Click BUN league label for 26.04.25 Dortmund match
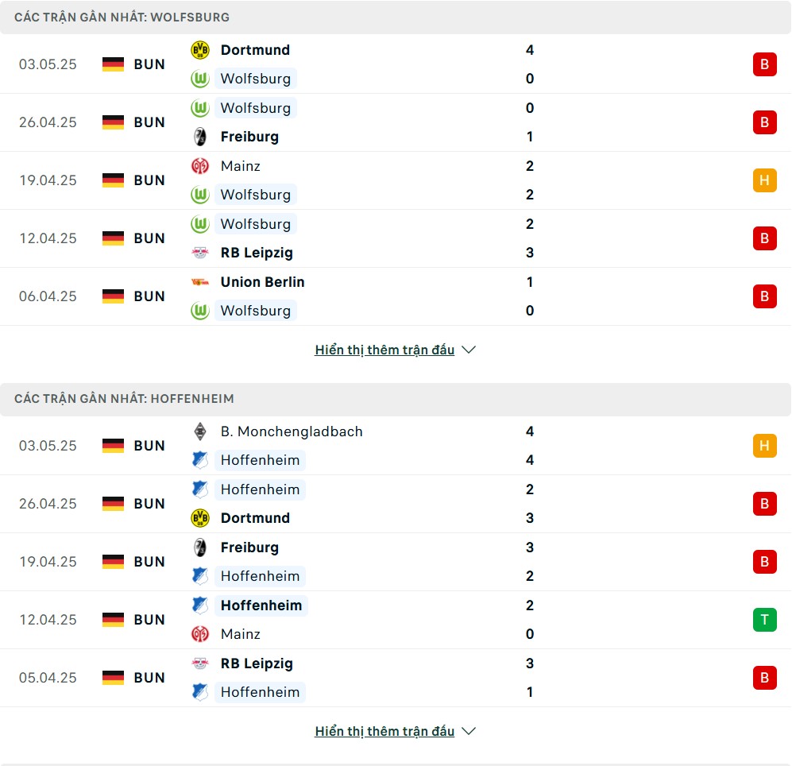 click(149, 504)
